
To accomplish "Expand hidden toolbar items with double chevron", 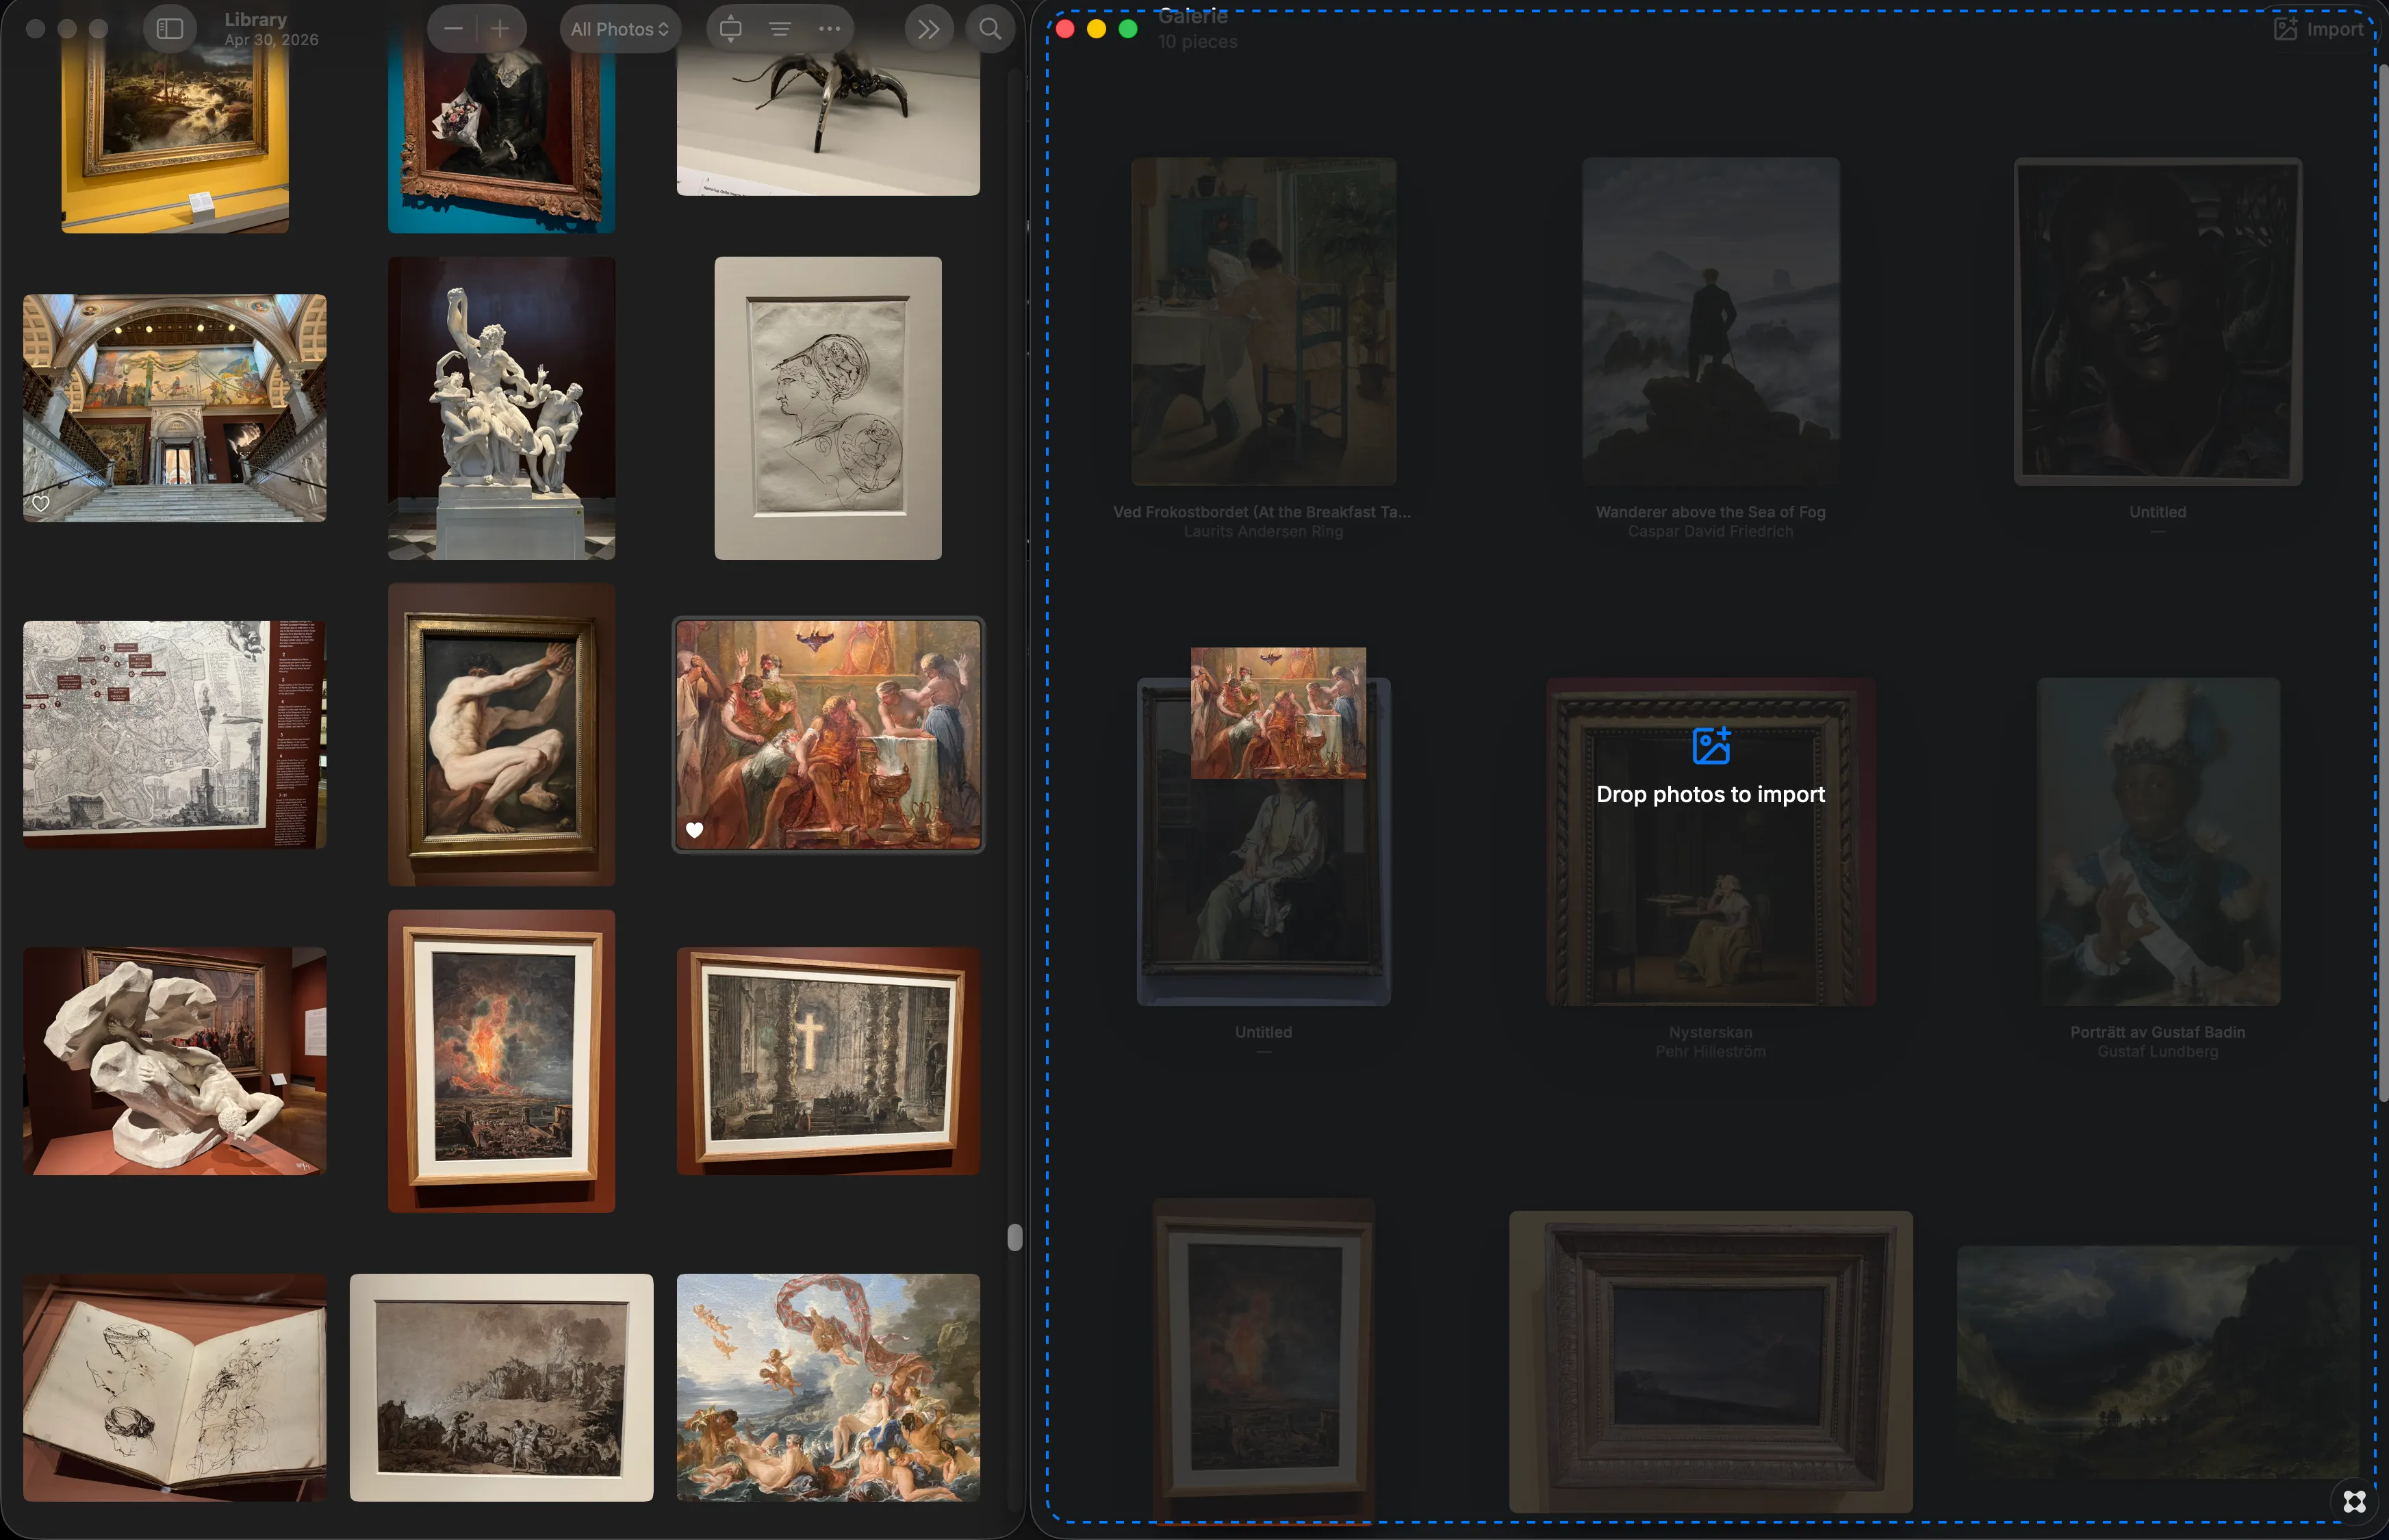I will (929, 29).
